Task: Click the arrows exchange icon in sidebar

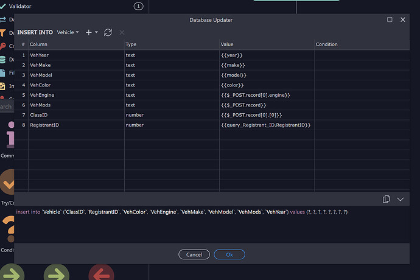Action: pyautogui.click(x=3, y=19)
